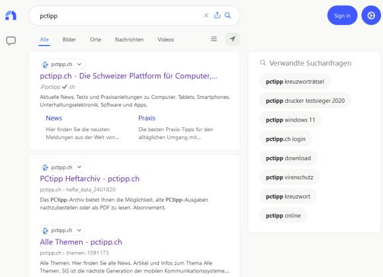The image size is (383, 277).
Task: Click the round button beside Sign in
Action: point(371,15)
